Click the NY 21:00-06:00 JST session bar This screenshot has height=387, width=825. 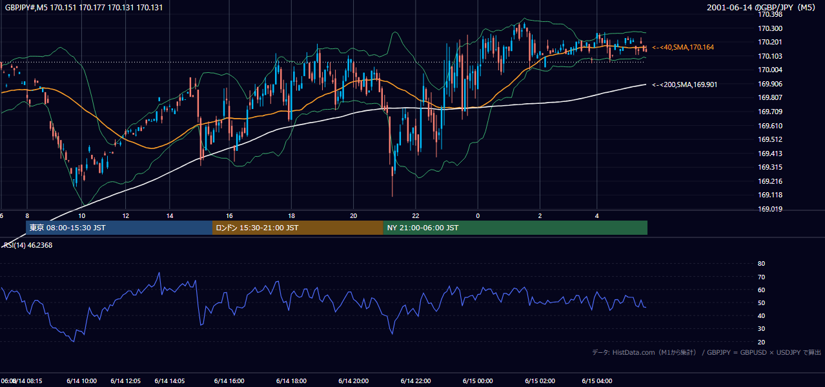[x=515, y=228]
